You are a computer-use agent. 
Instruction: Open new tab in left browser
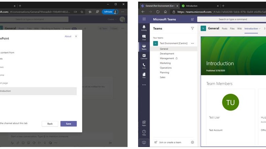pyautogui.click(x=20, y=6)
